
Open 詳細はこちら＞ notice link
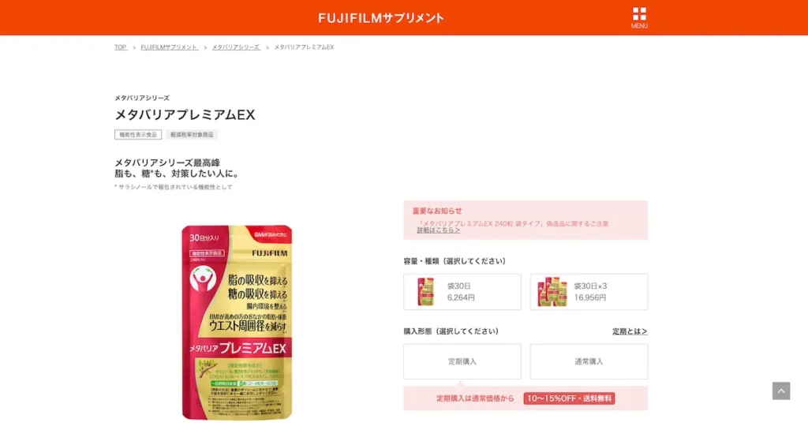438,230
